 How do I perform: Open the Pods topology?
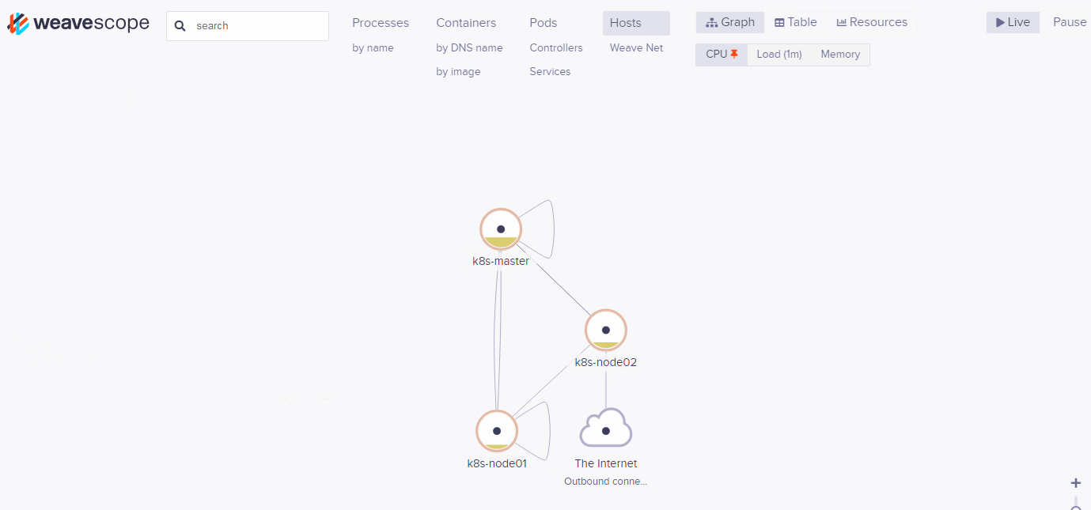click(544, 23)
